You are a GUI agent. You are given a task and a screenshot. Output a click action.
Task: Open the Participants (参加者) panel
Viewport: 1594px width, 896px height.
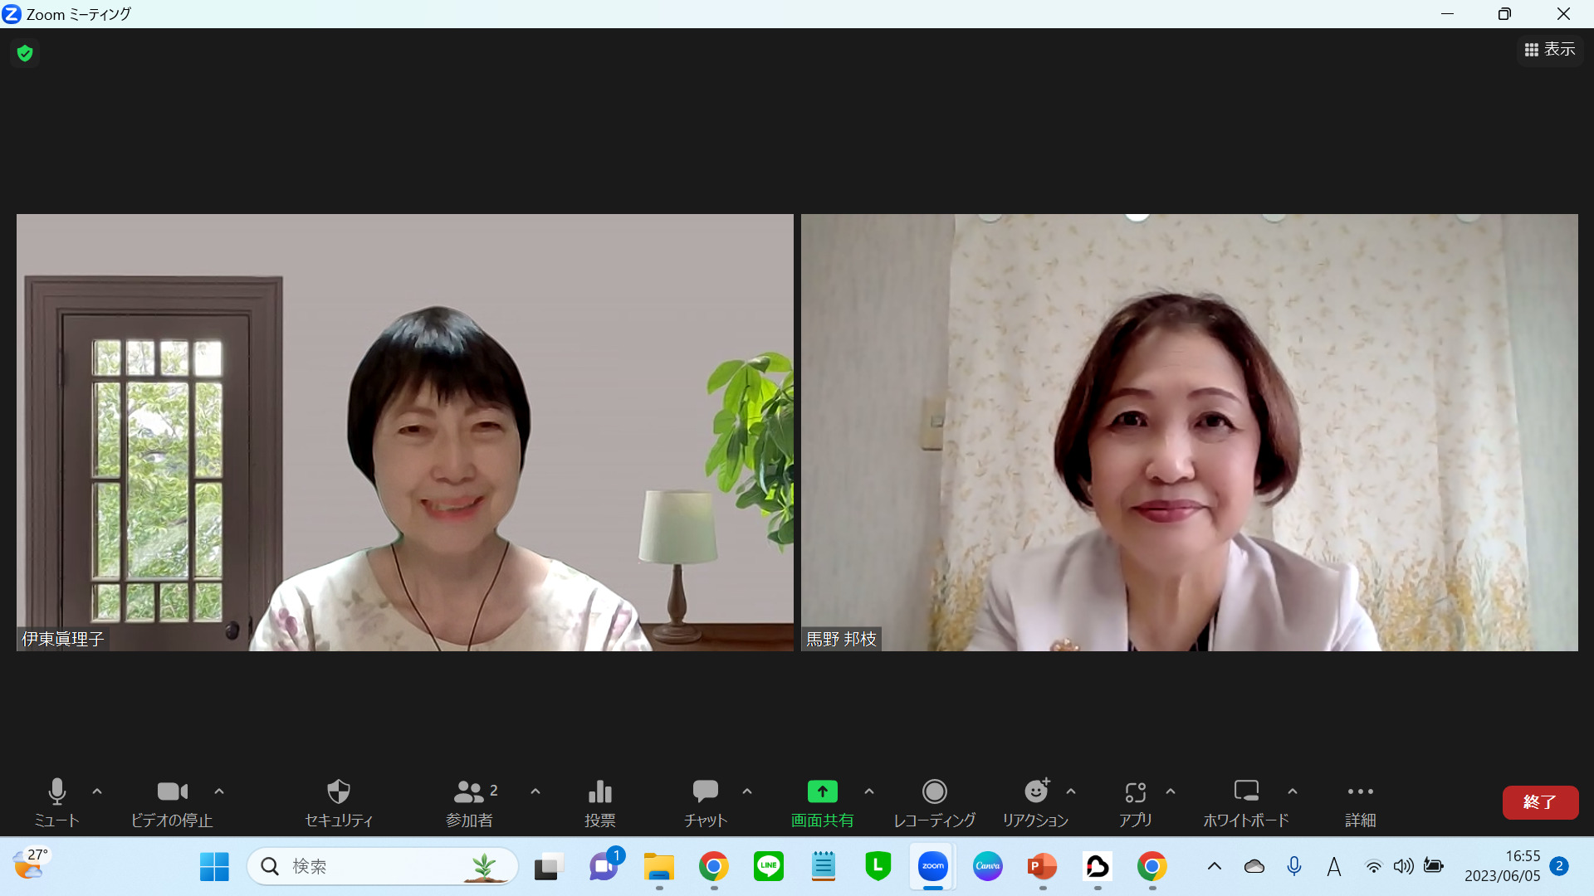coord(469,792)
